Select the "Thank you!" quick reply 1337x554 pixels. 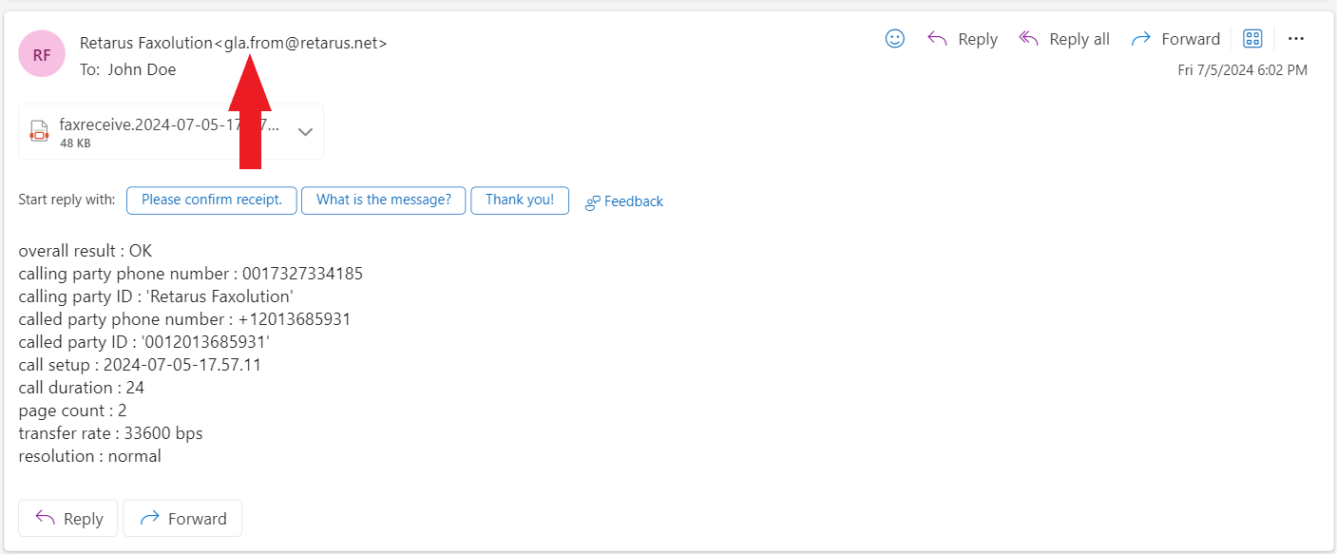[520, 201]
